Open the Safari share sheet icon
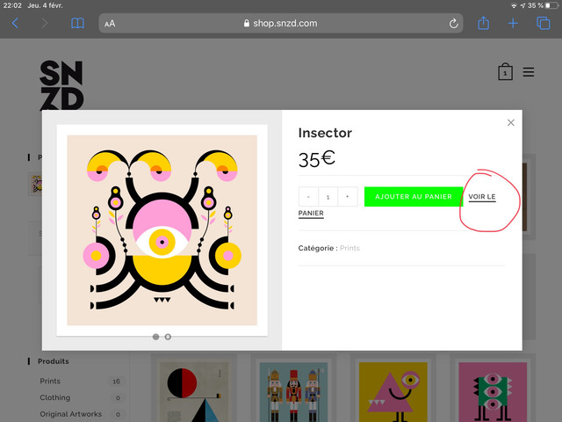Viewport: 562px width, 422px height. (484, 23)
